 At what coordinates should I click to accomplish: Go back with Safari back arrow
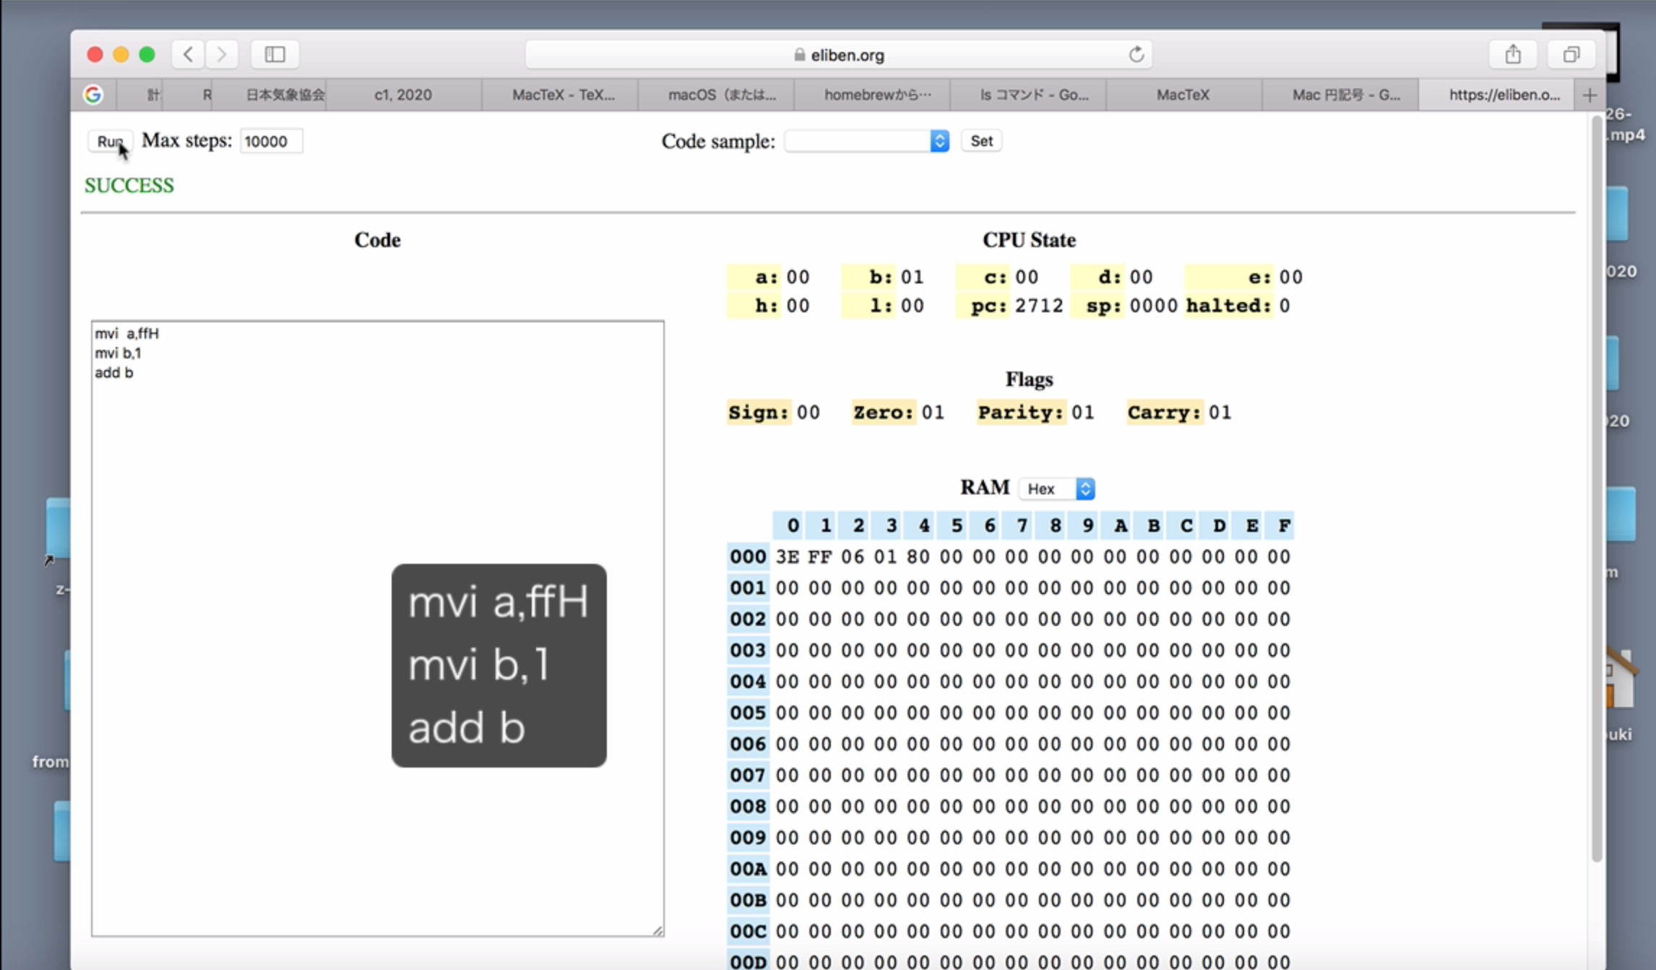[188, 54]
